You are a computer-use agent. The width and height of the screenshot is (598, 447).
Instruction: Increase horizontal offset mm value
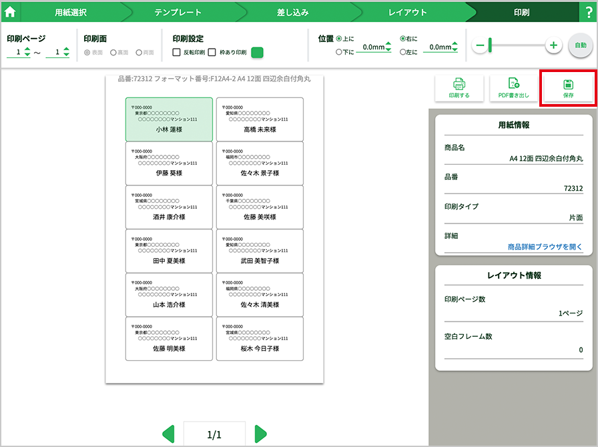(x=455, y=44)
